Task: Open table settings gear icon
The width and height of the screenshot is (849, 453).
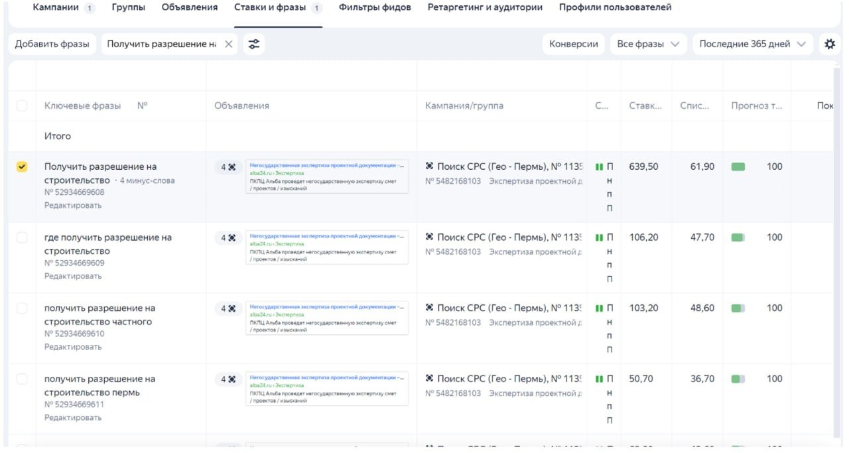Action: (829, 44)
